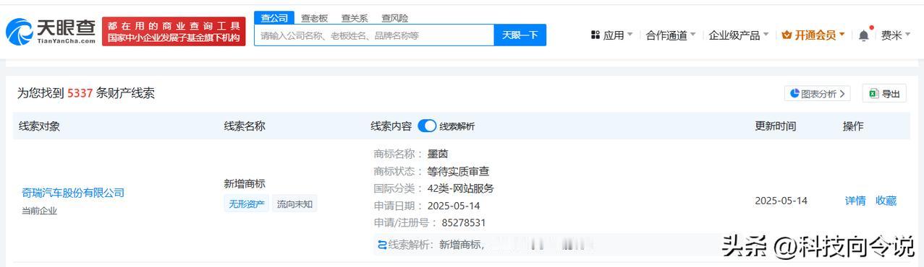Click the classification 42类-网站服务
The image size is (924, 267).
460,188
